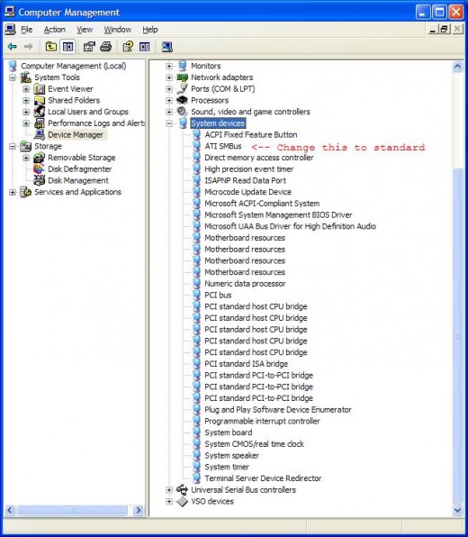Image resolution: width=468 pixels, height=537 pixels.
Task: Minimize the inner MMC child window
Action: click(x=433, y=30)
